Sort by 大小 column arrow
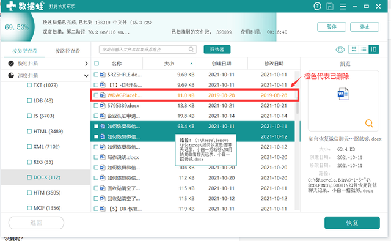The width and height of the screenshot is (391, 241). [191, 64]
